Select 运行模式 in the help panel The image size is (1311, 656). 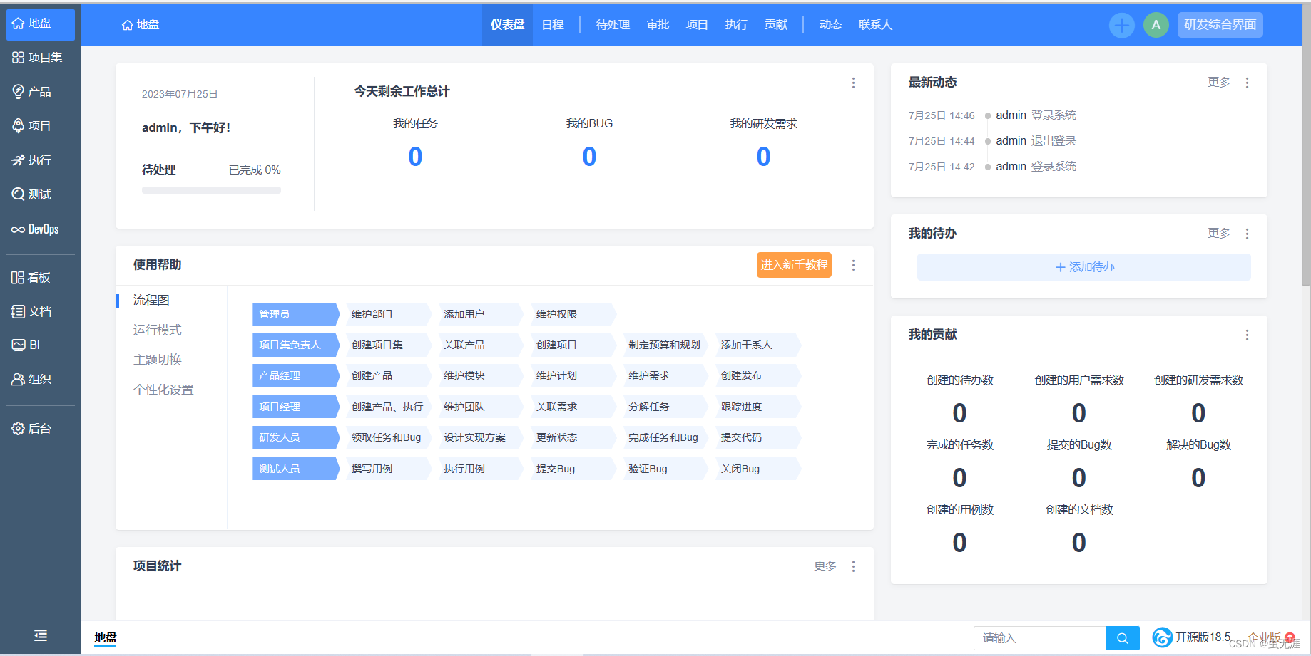tap(157, 330)
